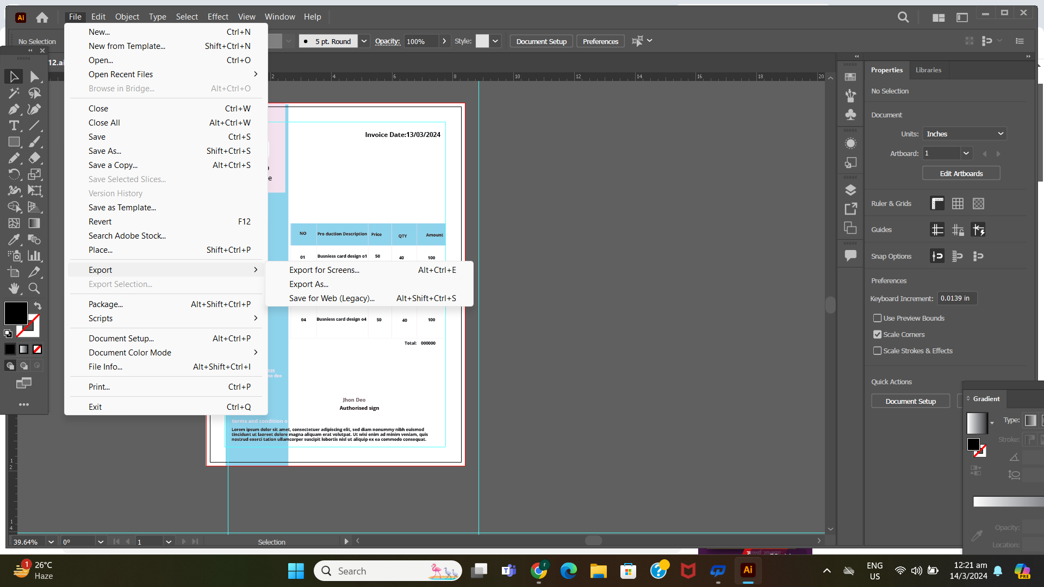This screenshot has height=587, width=1044.
Task: Open the Asset Export panel icon
Action: coord(850,209)
